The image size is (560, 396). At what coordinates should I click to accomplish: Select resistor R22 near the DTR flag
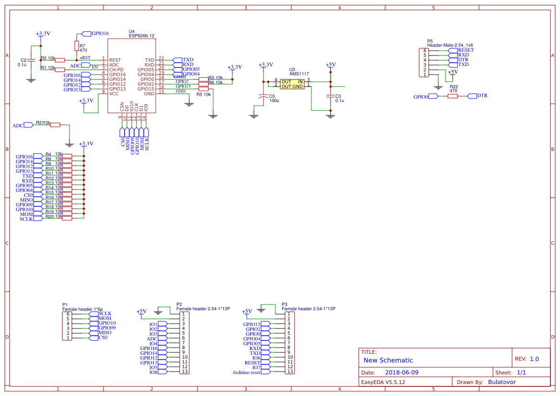tap(452, 96)
